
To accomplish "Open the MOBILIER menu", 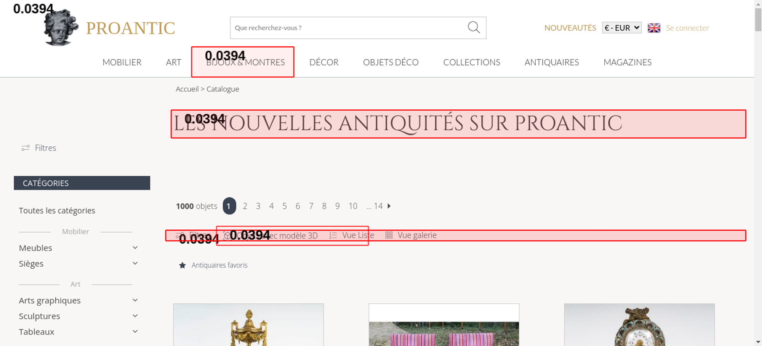I will tap(122, 62).
